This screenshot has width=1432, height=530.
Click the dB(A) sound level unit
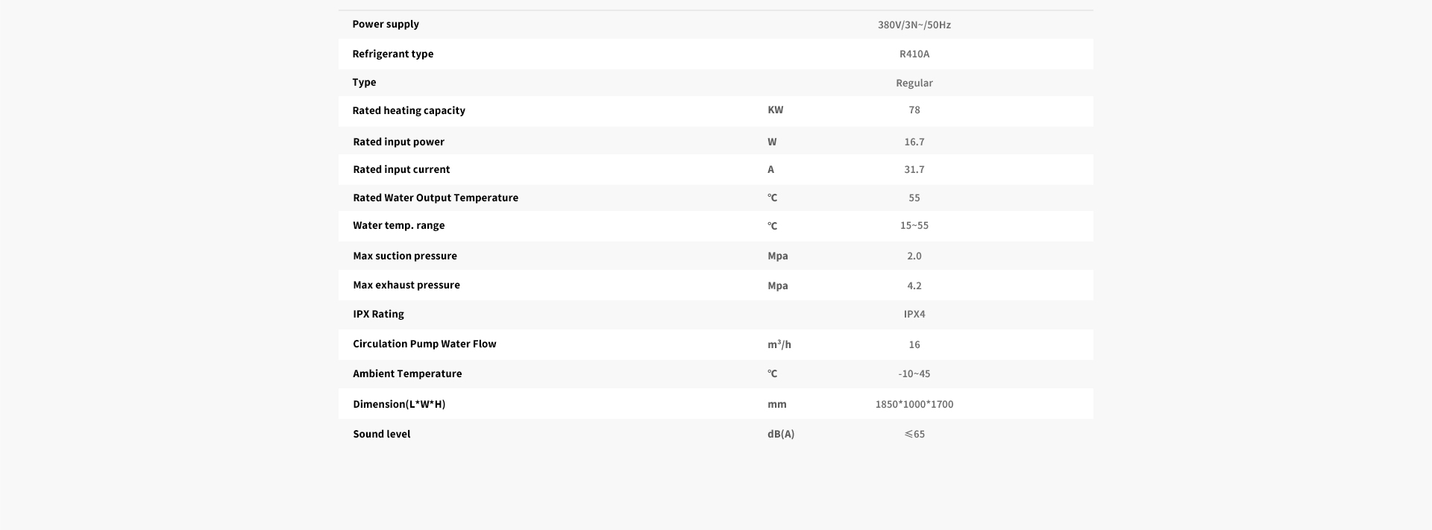(x=781, y=434)
